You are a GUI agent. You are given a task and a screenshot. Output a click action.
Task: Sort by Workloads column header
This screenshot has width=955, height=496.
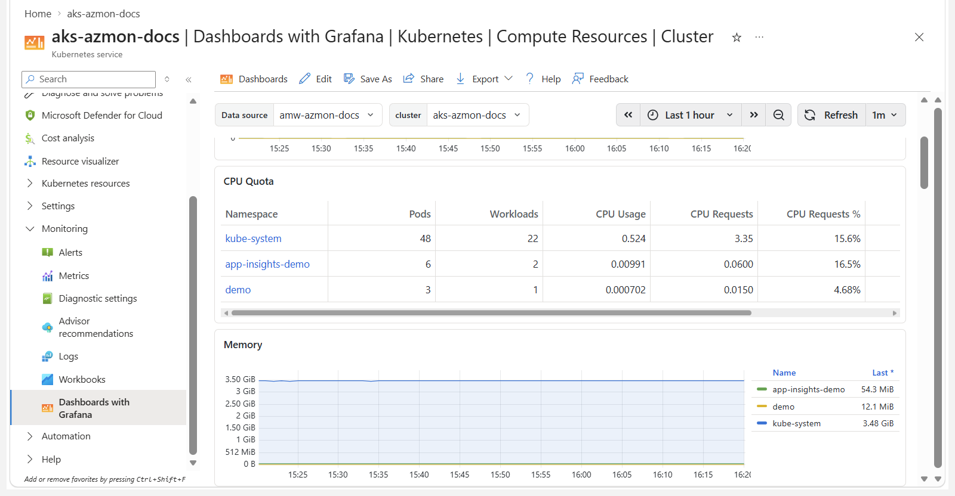pyautogui.click(x=514, y=214)
